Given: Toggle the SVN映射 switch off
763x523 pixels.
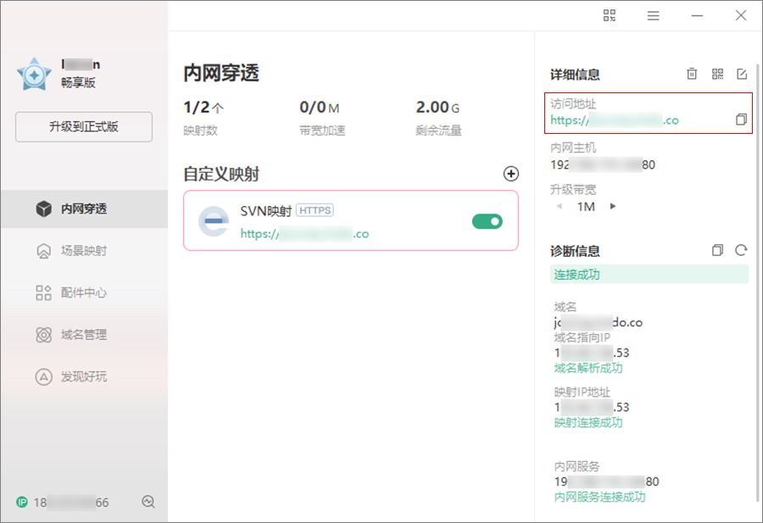Looking at the screenshot, I should 487,221.
